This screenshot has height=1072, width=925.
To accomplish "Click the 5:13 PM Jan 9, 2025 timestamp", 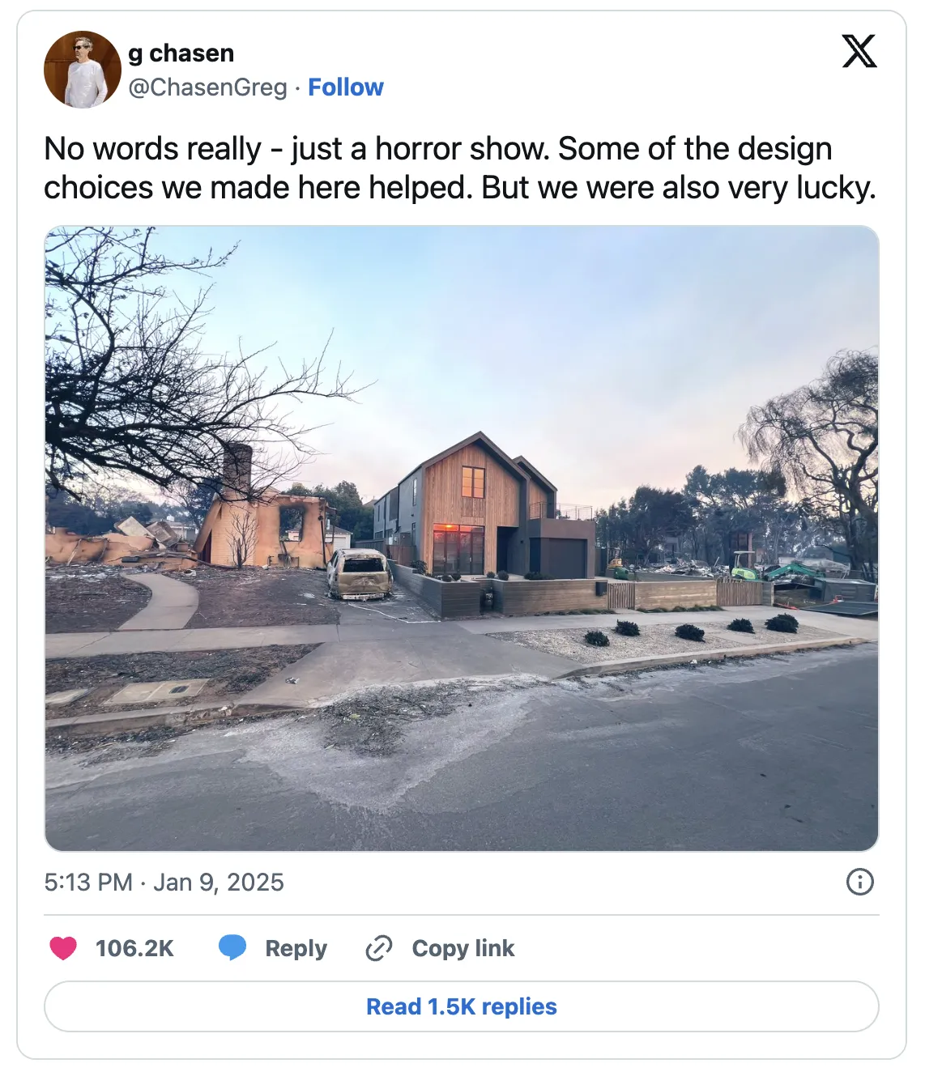I will pos(164,883).
